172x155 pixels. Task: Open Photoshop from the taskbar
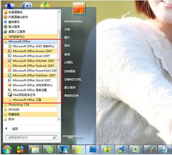coord(93,149)
